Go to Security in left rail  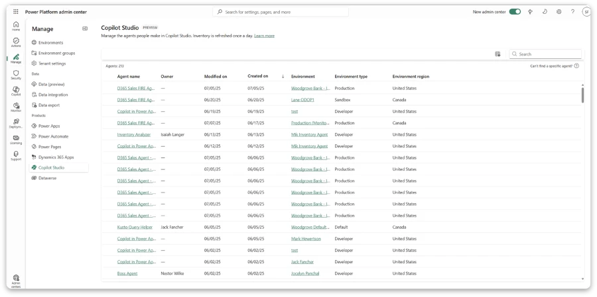(x=16, y=74)
